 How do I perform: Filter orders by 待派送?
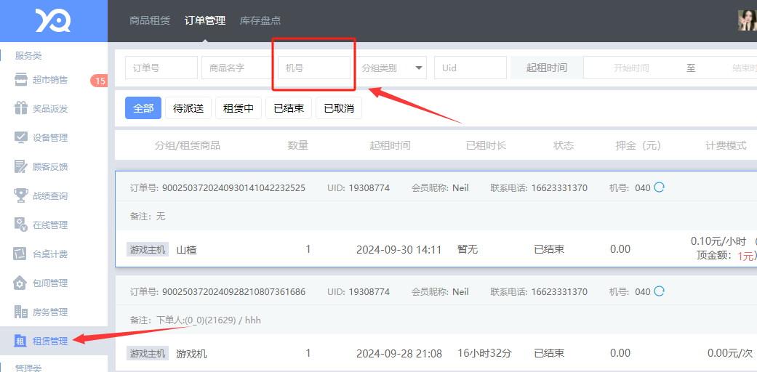click(x=188, y=108)
